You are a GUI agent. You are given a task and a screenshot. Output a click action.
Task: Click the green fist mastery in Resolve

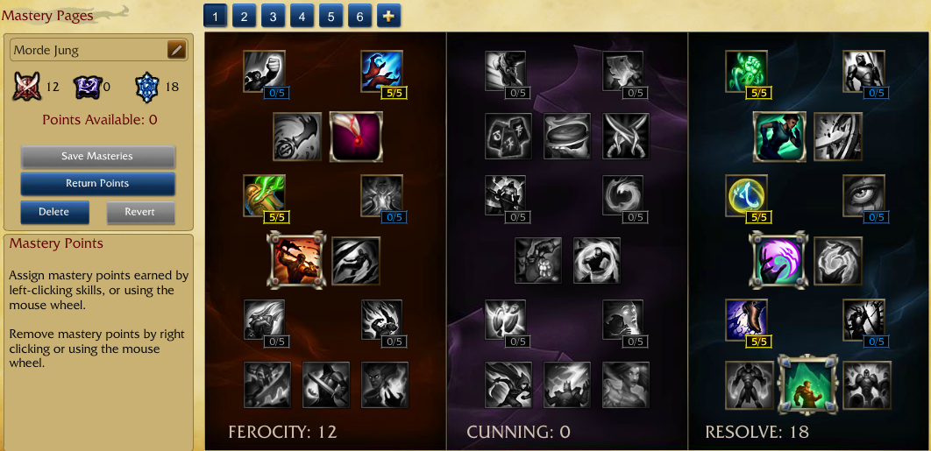746,71
